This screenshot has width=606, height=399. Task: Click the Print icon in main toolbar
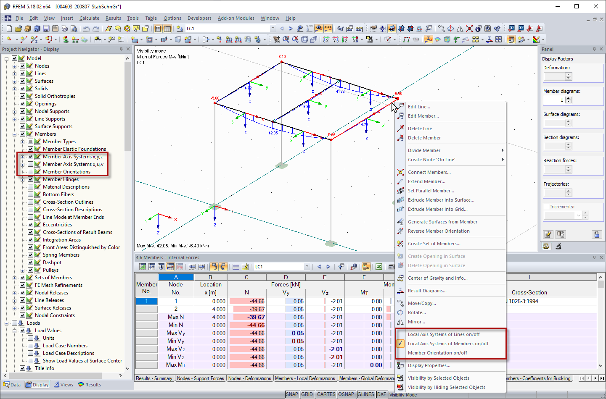click(x=64, y=29)
